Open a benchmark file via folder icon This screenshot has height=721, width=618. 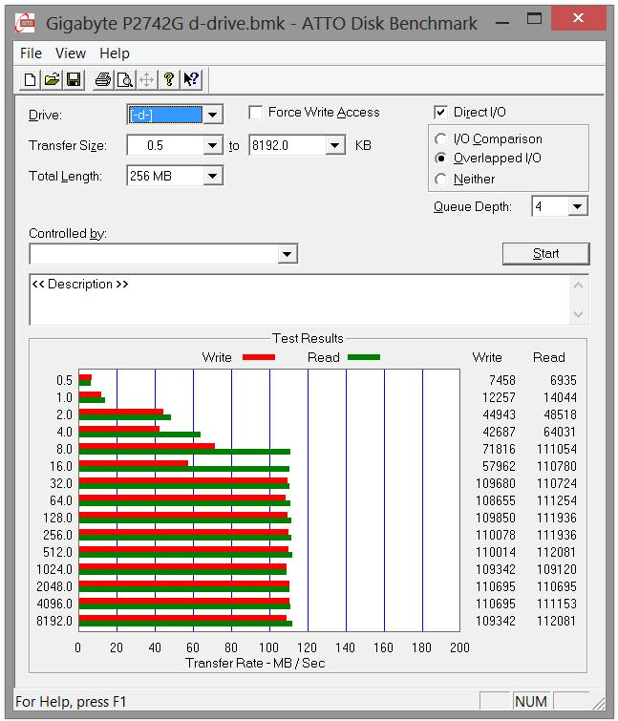coord(52,79)
